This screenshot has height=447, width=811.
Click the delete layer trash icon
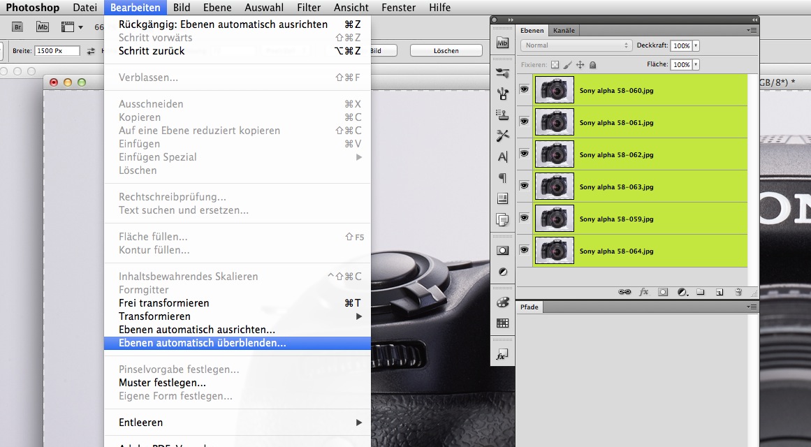tap(738, 292)
